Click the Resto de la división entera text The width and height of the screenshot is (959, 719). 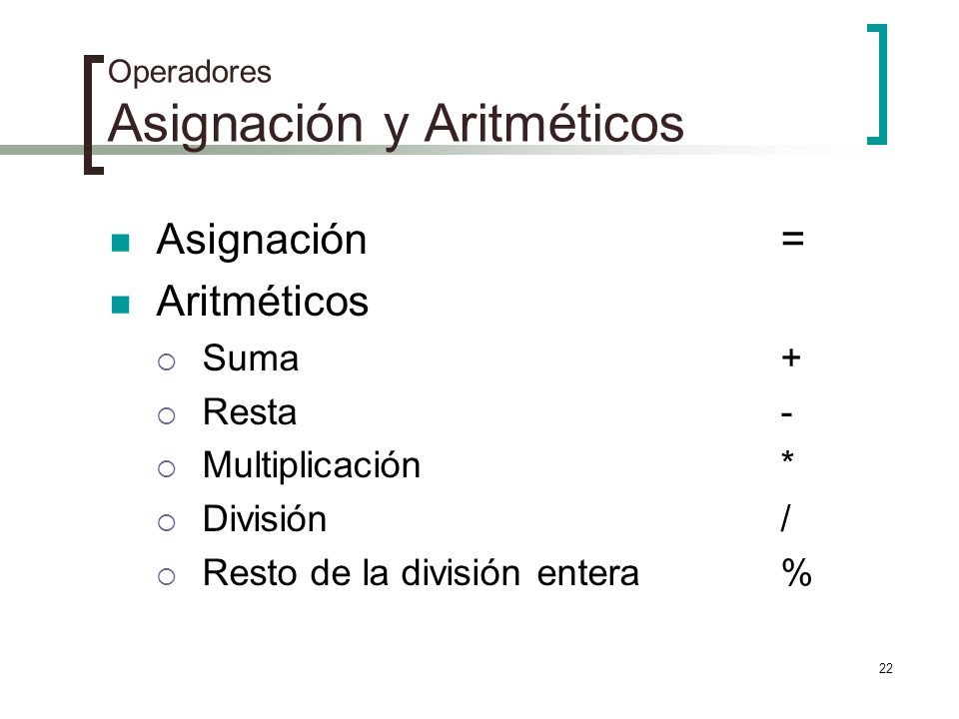(x=421, y=573)
